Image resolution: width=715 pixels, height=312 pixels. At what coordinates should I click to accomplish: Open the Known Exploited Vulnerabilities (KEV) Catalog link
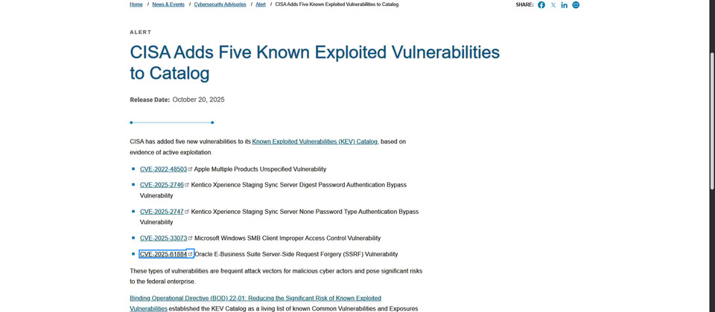tap(315, 141)
